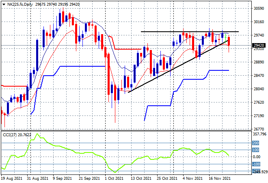The image size is (268, 183).
Task: Click the CCI -100 level label
Action: (256, 164)
